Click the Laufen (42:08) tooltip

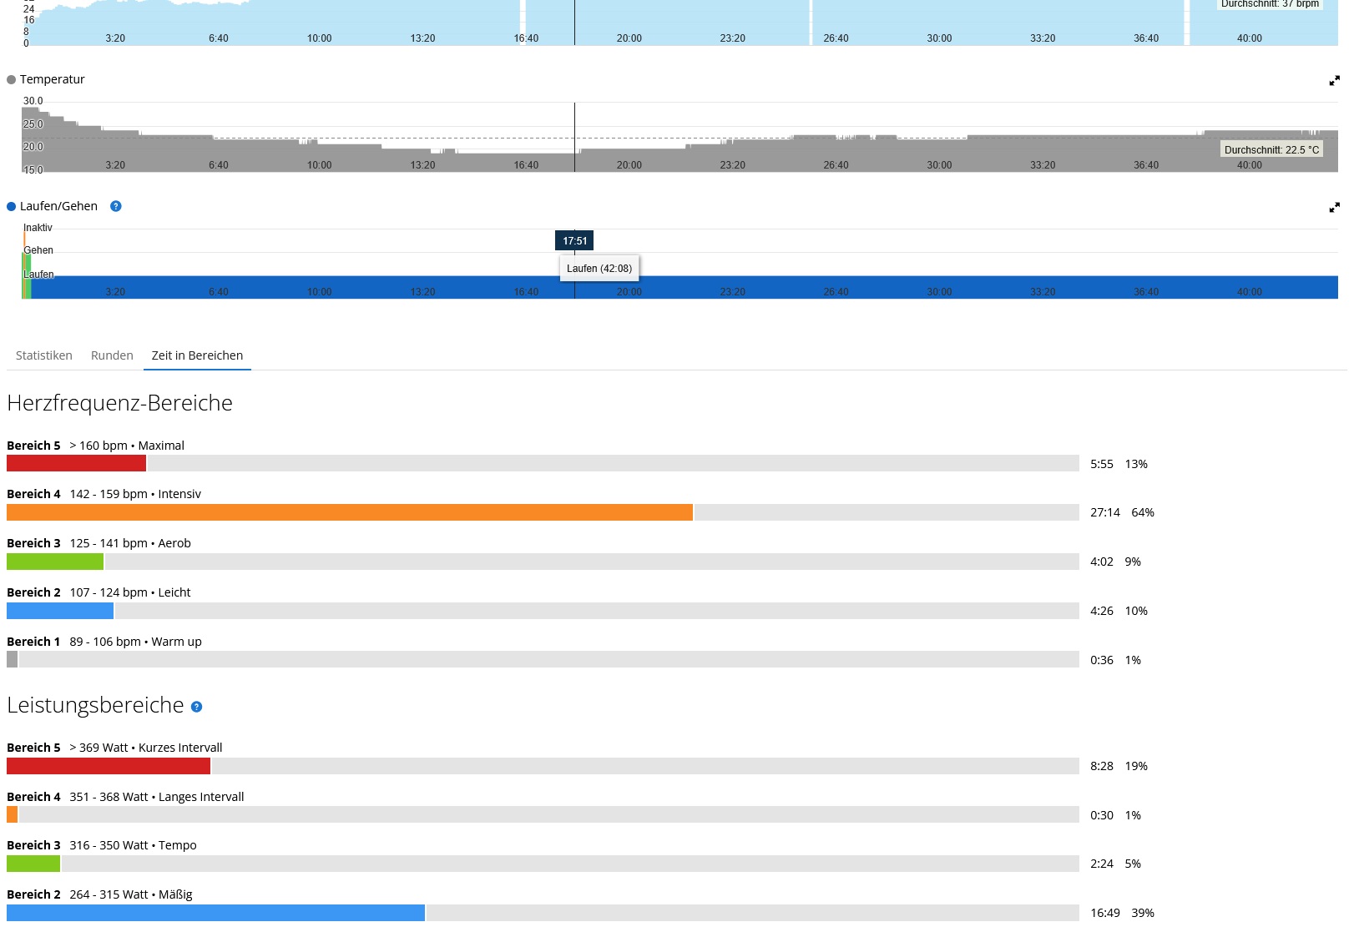599,269
